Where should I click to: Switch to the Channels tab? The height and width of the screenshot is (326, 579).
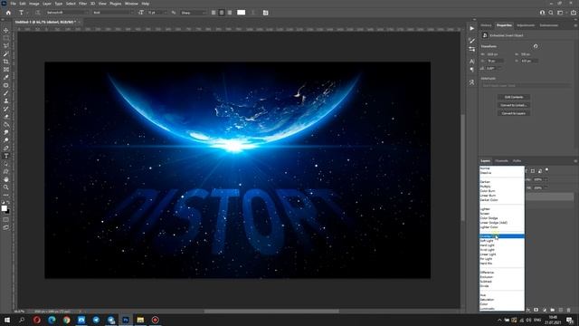[x=501, y=161]
